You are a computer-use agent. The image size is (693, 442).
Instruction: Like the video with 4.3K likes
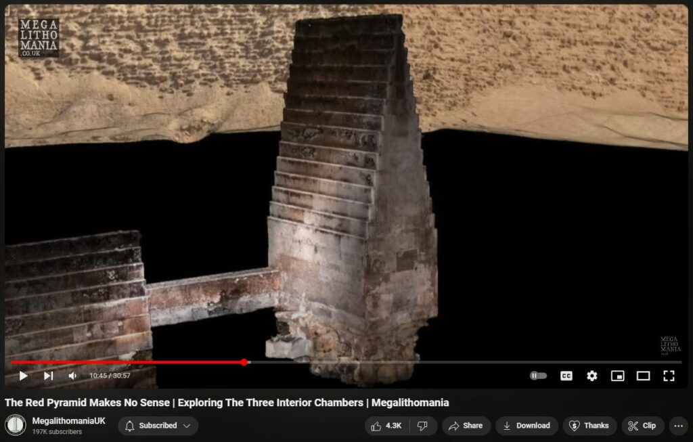point(386,426)
